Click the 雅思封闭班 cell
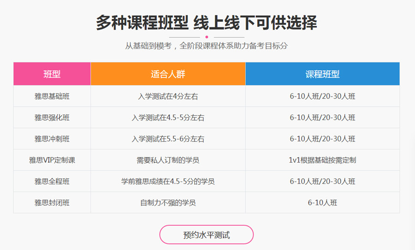 pos(52,202)
